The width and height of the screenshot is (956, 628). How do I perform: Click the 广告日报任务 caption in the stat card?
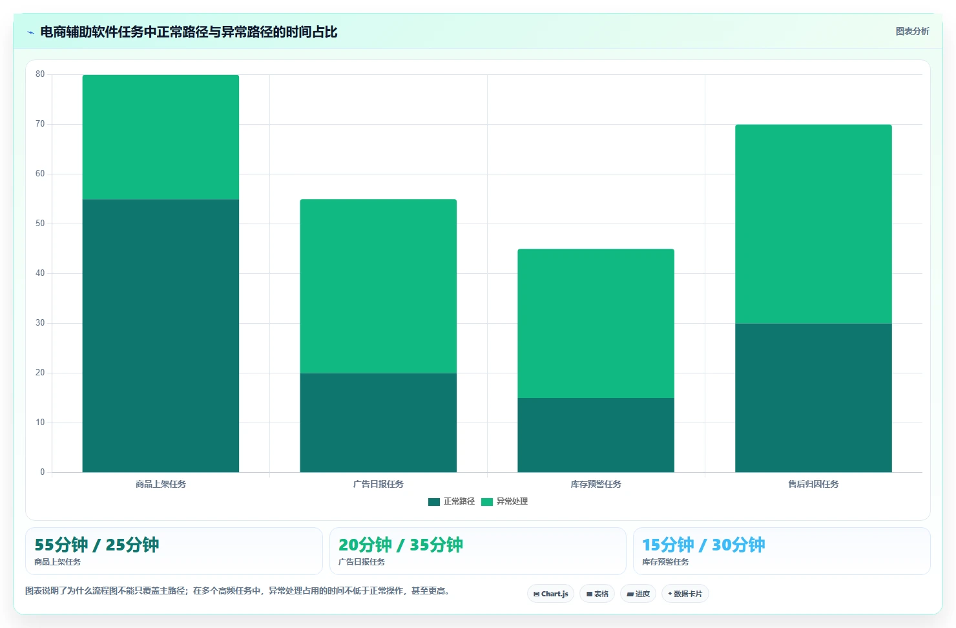(x=362, y=562)
